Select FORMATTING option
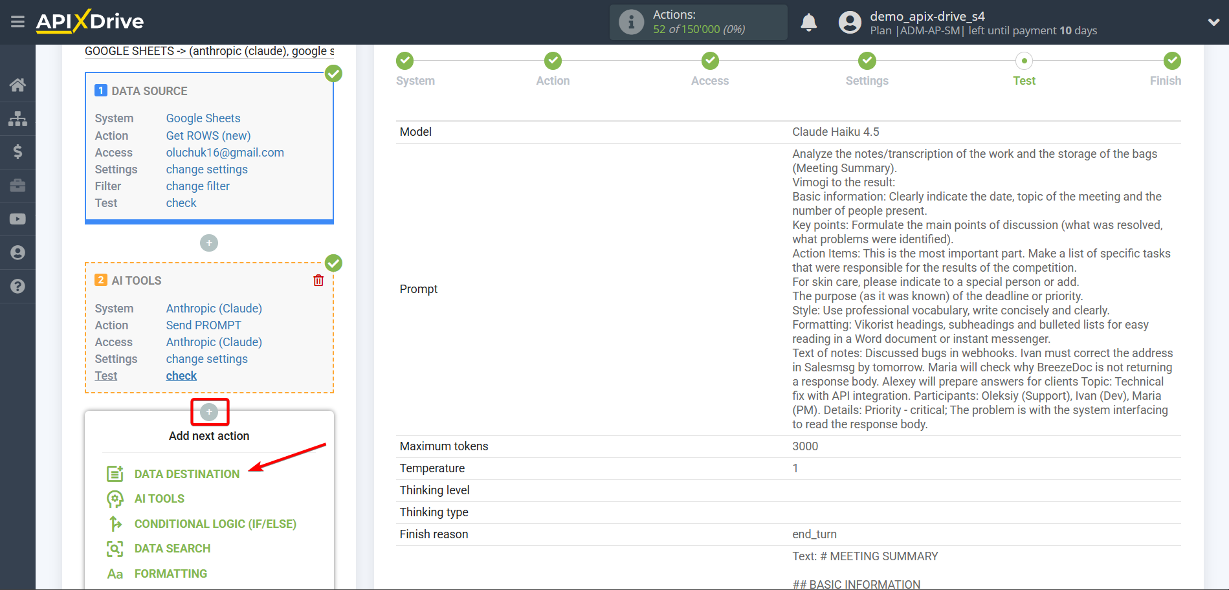The image size is (1229, 590). point(171,574)
